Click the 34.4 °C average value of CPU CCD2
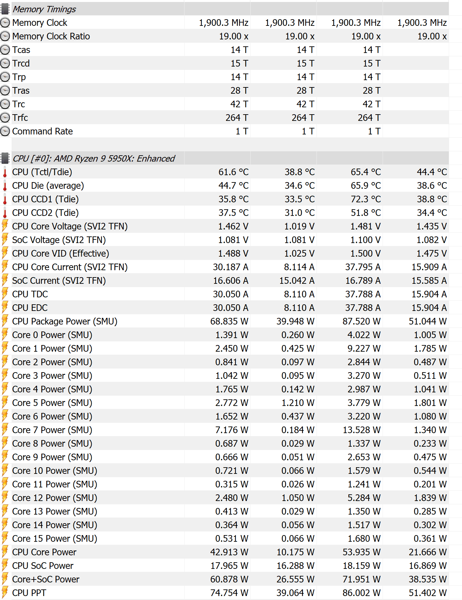Viewport: 462px width, 600px height. click(432, 213)
